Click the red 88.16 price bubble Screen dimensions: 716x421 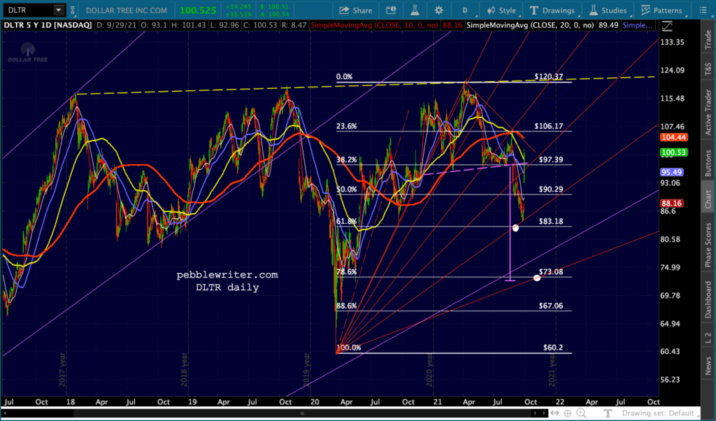coord(672,204)
